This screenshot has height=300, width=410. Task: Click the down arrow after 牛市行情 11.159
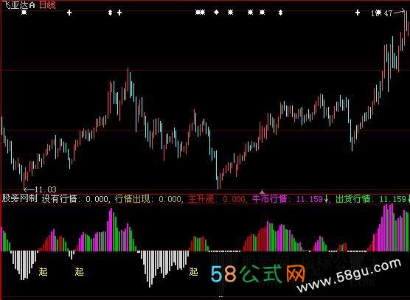[326, 199]
